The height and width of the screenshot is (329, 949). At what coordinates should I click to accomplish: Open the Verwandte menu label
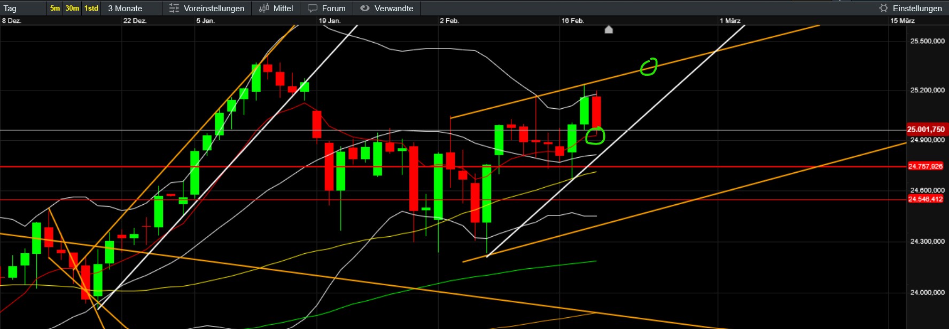pos(394,9)
